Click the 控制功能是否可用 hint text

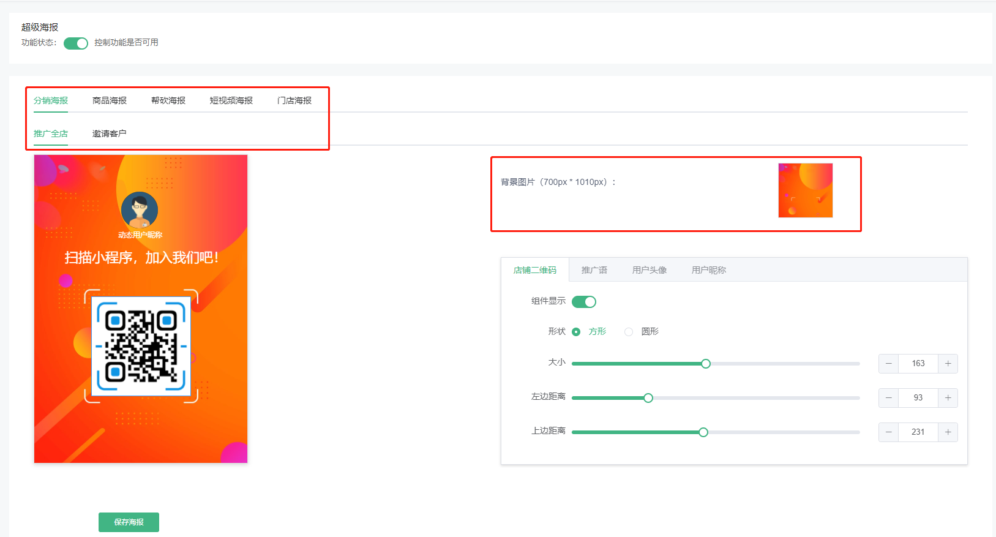coord(126,43)
